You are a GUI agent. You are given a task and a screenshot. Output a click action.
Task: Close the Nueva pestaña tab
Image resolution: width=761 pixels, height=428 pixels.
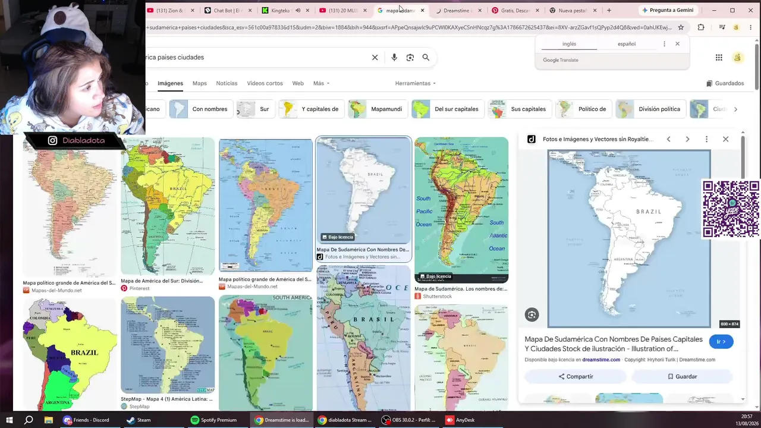click(x=595, y=11)
